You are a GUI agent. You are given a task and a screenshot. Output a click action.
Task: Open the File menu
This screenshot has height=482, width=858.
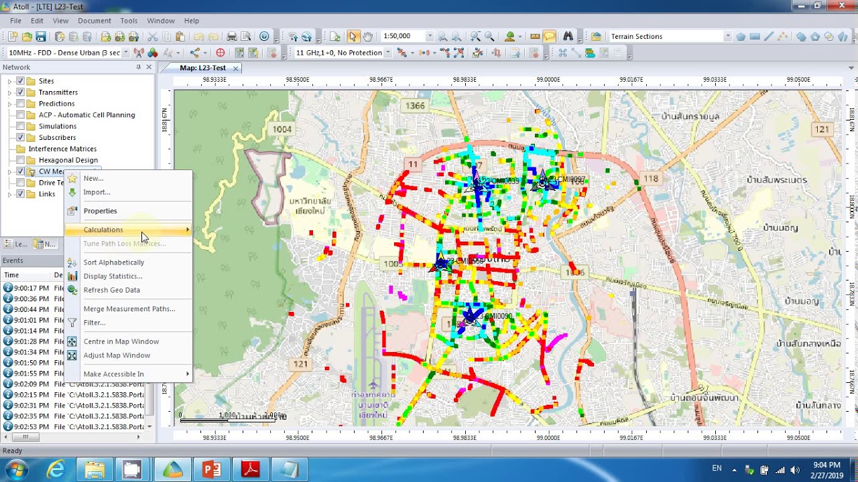click(15, 21)
